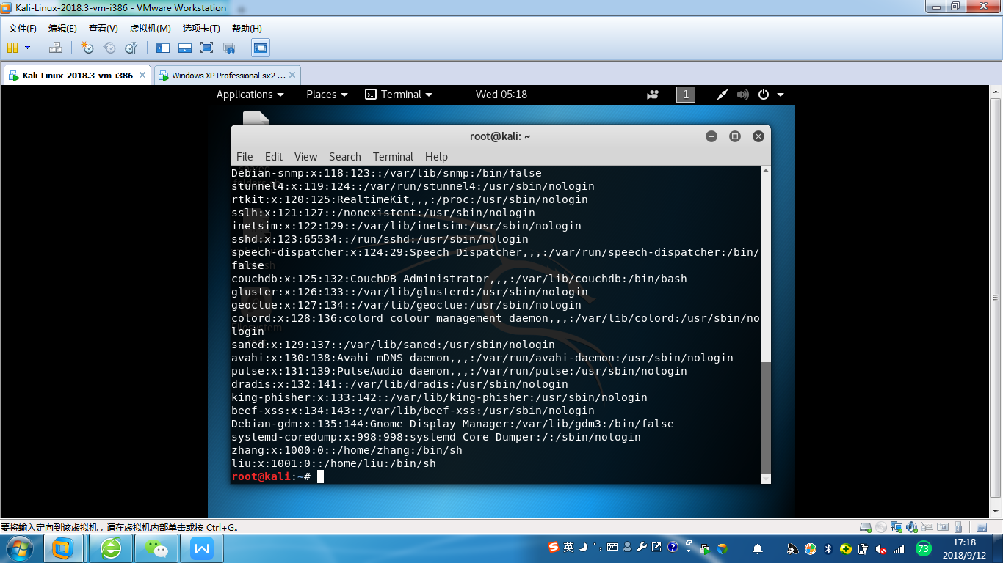
Task: Open the green browser icon on the taskbar
Action: 112,548
